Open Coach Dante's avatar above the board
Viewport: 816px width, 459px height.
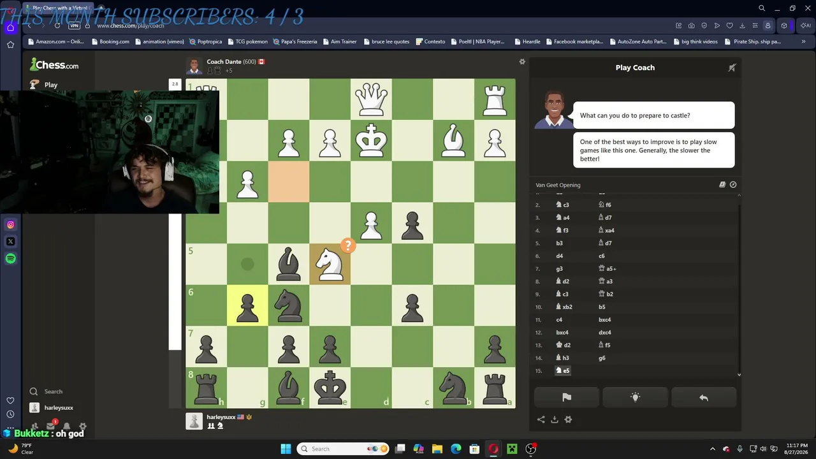coord(194,66)
